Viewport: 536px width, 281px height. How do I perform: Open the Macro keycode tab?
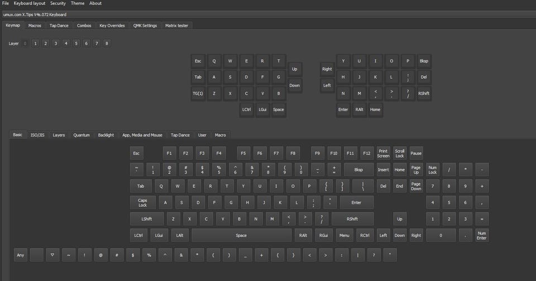pos(221,135)
